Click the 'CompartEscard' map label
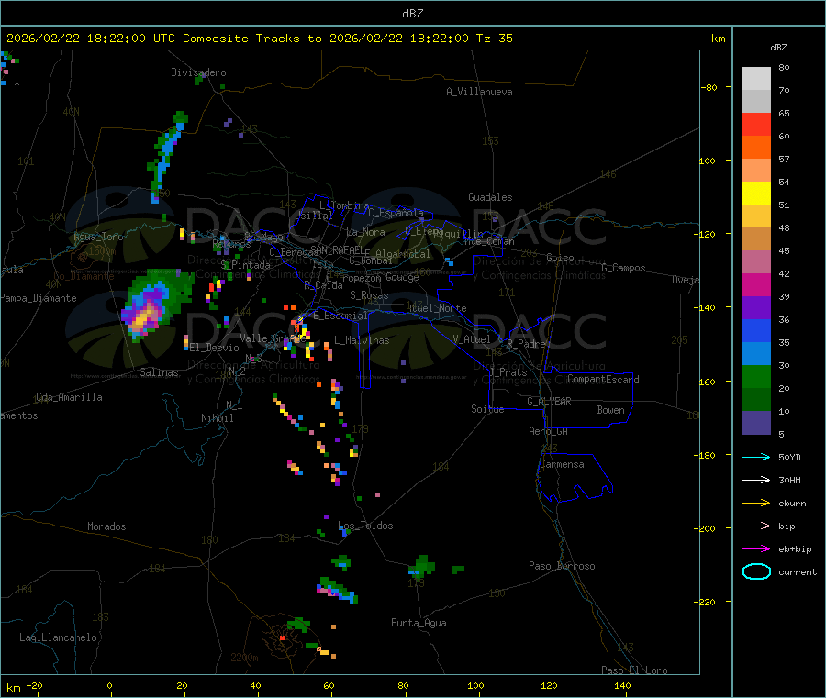The image size is (826, 698). click(x=603, y=380)
